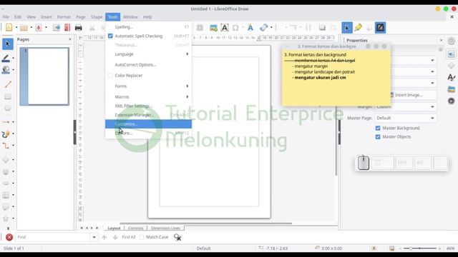This screenshot has width=458, height=257.
Task: Switch to the Dimension Lines layer tab
Action: [165, 228]
